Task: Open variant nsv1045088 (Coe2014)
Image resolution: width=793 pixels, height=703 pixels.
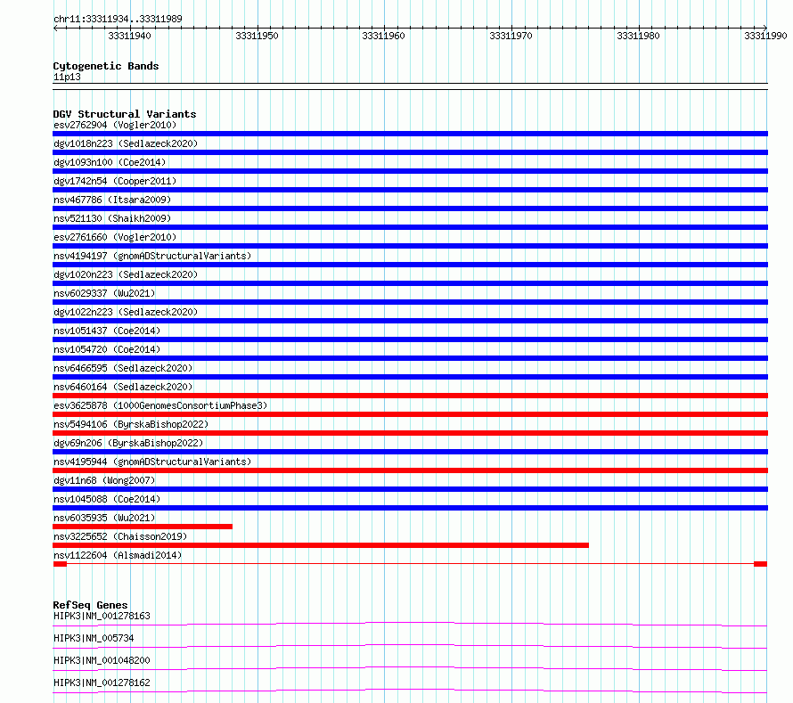Action: point(107,499)
